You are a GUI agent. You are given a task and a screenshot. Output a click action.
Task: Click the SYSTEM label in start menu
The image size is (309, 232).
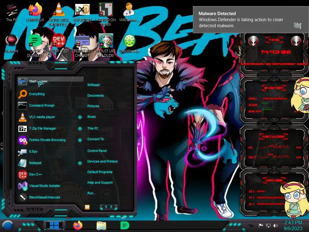(35, 209)
